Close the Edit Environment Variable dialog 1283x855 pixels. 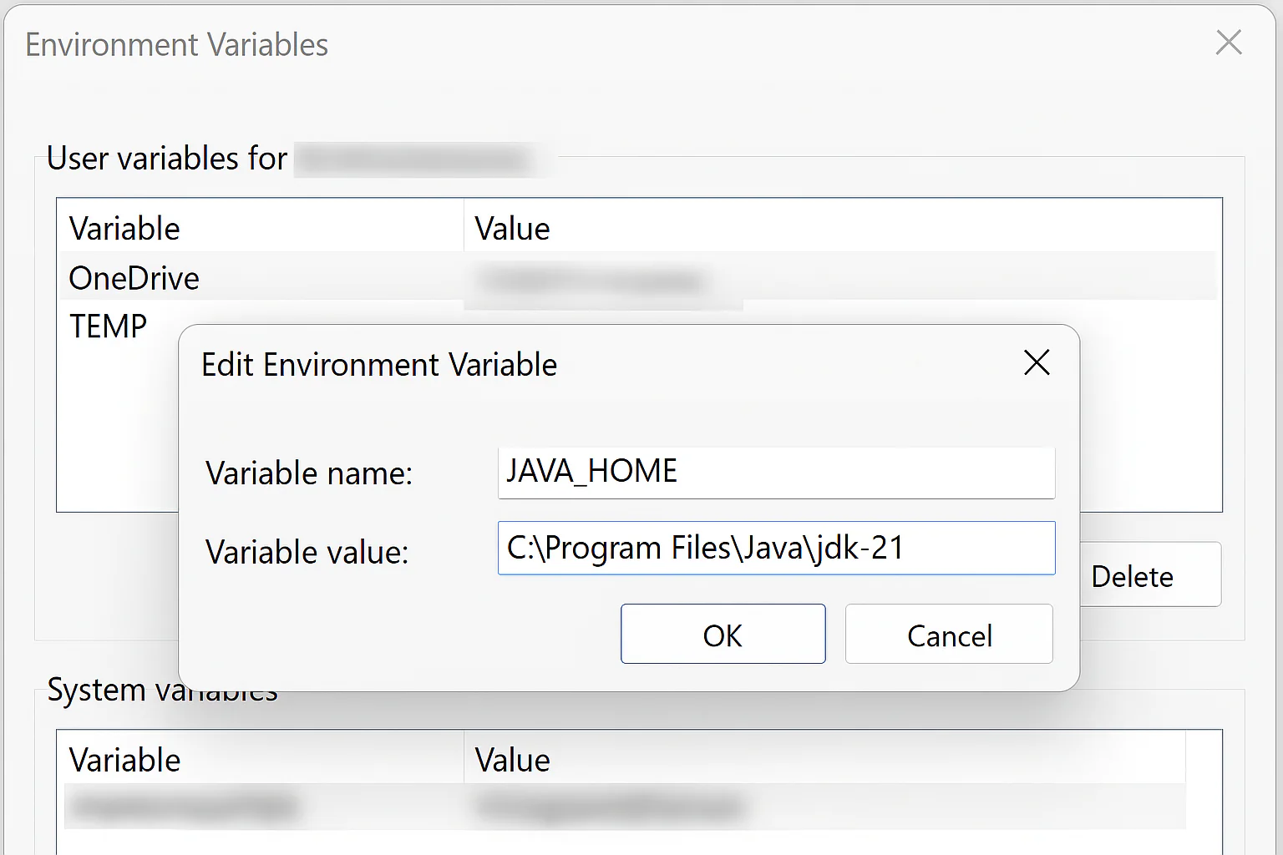(1037, 362)
